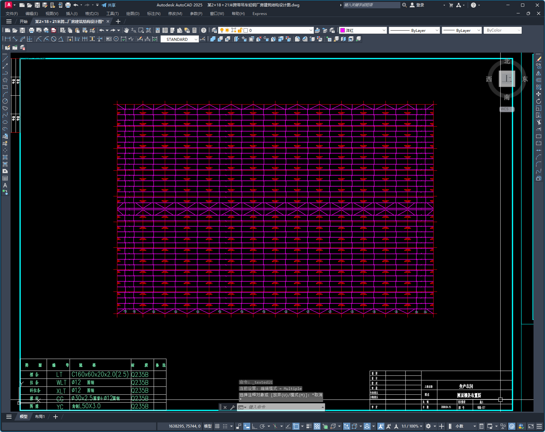Open the 文件(F) menu
545x432 pixels.
(x=12, y=13)
